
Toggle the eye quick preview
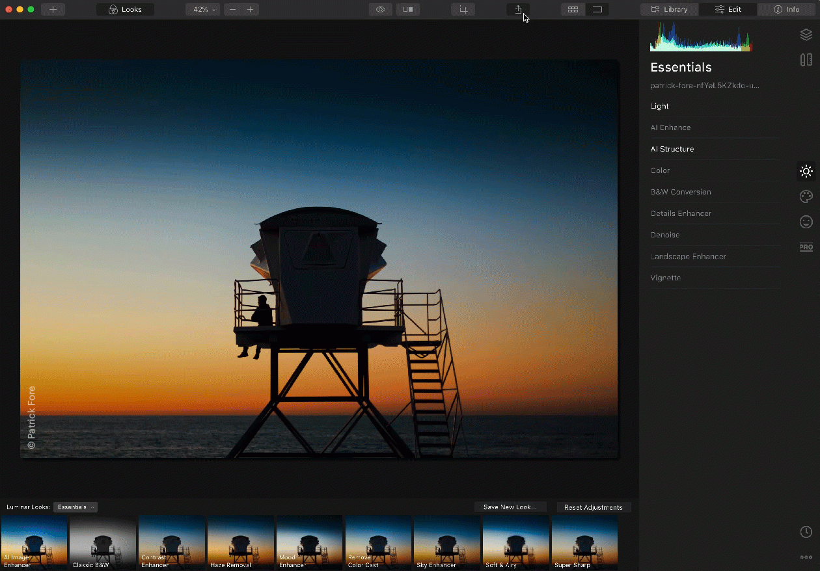(380, 10)
